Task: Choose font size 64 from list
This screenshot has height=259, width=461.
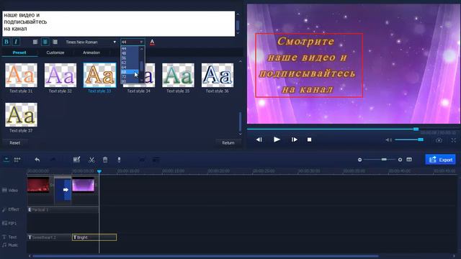Action: [130, 67]
